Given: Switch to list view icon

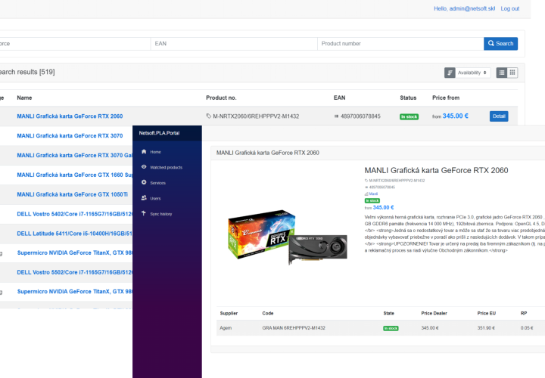Looking at the screenshot, I should tap(502, 73).
